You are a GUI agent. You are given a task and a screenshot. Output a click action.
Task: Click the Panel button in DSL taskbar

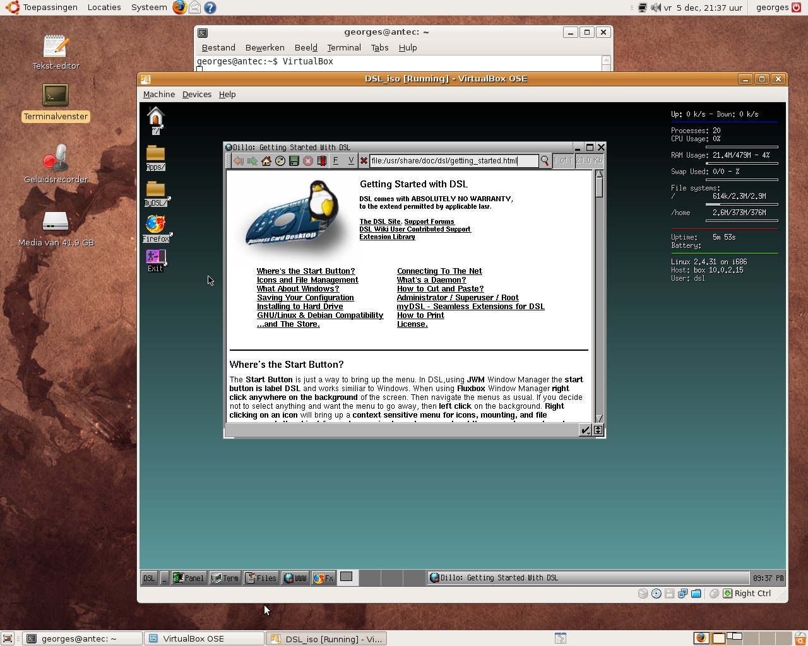pyautogui.click(x=189, y=578)
